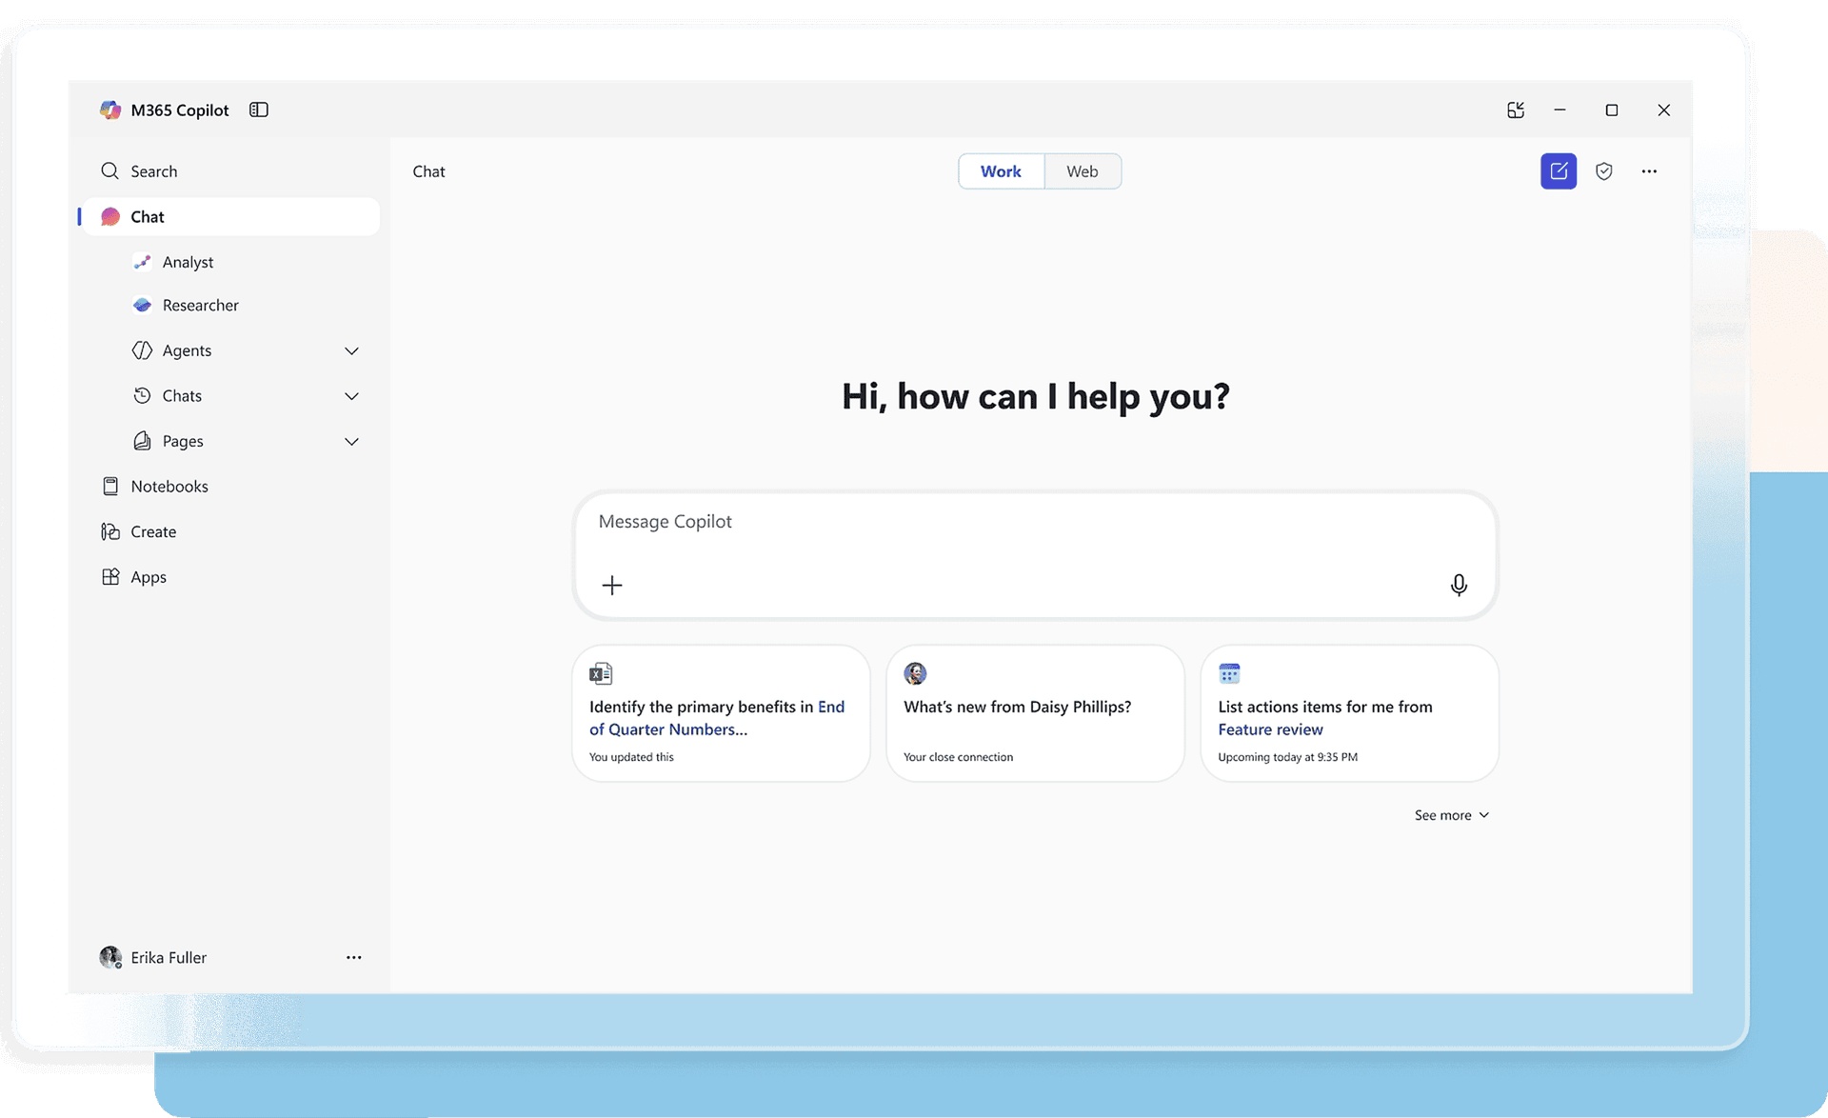Viewport: 1828px width, 1118px height.
Task: Click See more suggestions
Action: click(1450, 815)
